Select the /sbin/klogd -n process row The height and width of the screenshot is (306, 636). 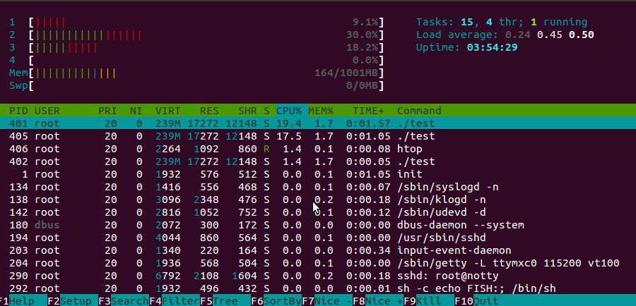[318, 200]
